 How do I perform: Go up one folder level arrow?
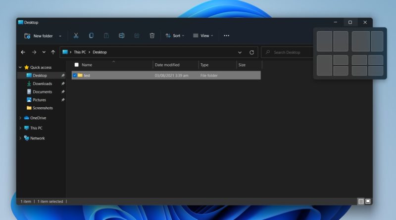click(x=53, y=52)
